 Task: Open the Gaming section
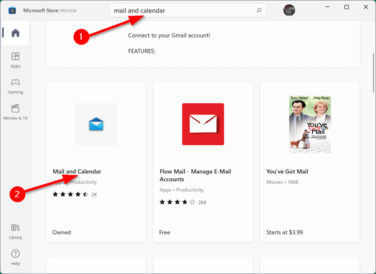(x=16, y=86)
